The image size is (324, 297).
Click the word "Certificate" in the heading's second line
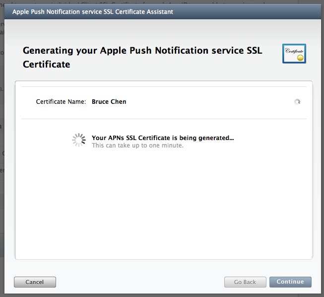tap(46, 65)
